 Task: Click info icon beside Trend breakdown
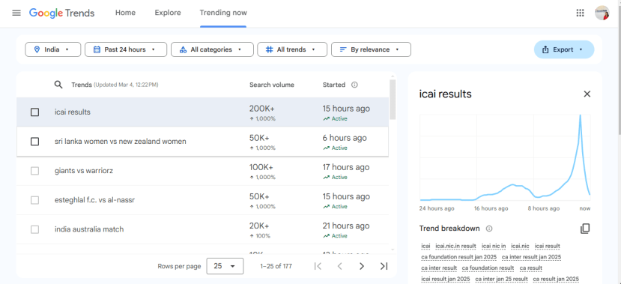pyautogui.click(x=489, y=229)
